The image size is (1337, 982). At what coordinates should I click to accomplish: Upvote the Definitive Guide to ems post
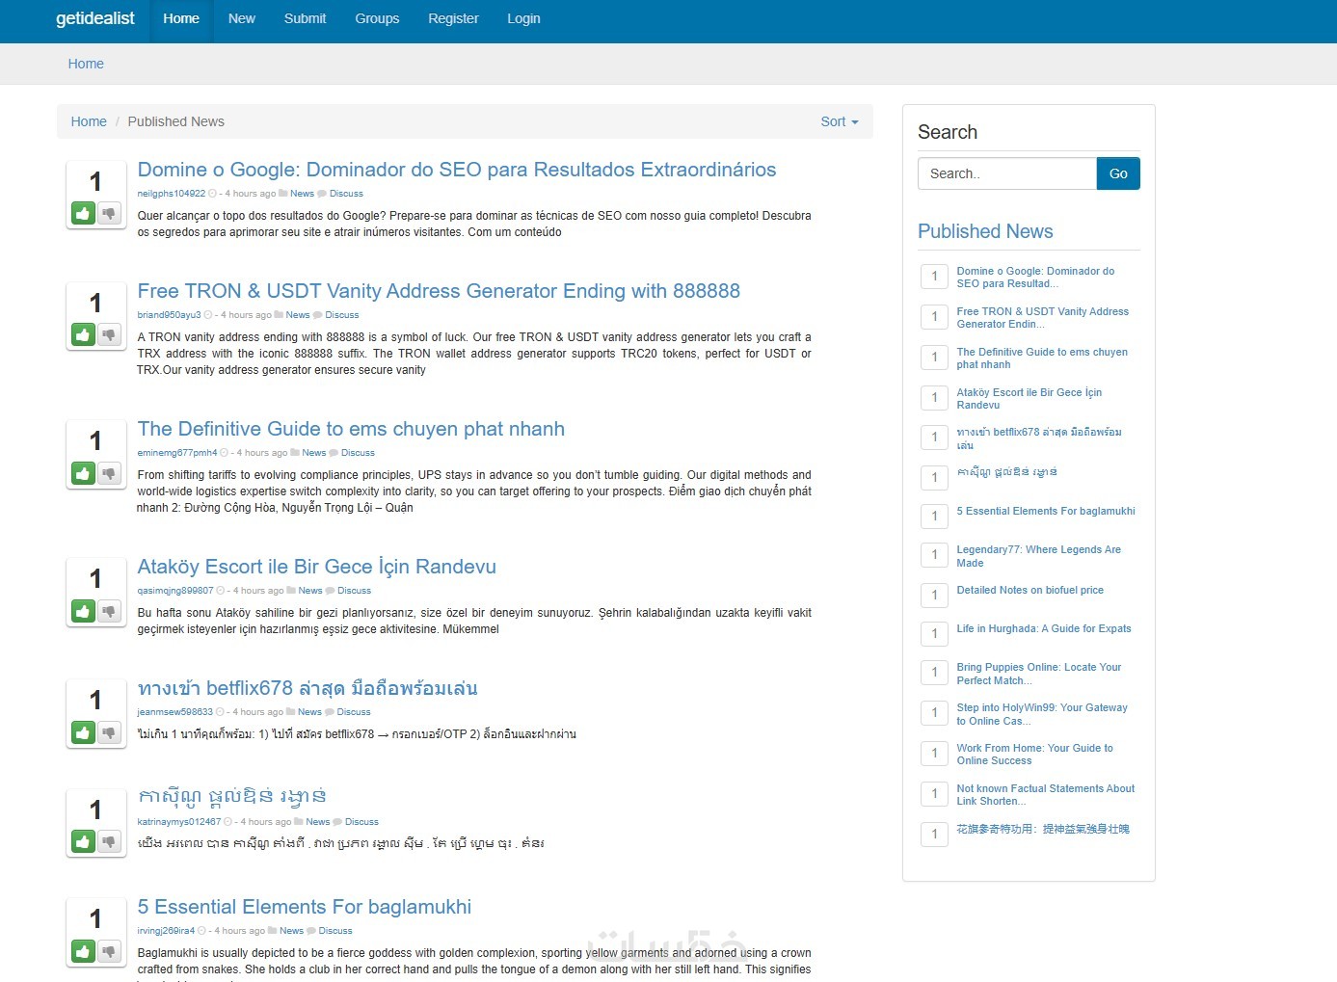pyautogui.click(x=83, y=473)
